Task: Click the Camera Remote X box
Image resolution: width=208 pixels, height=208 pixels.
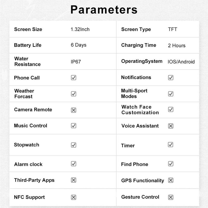Action: [x=74, y=110]
